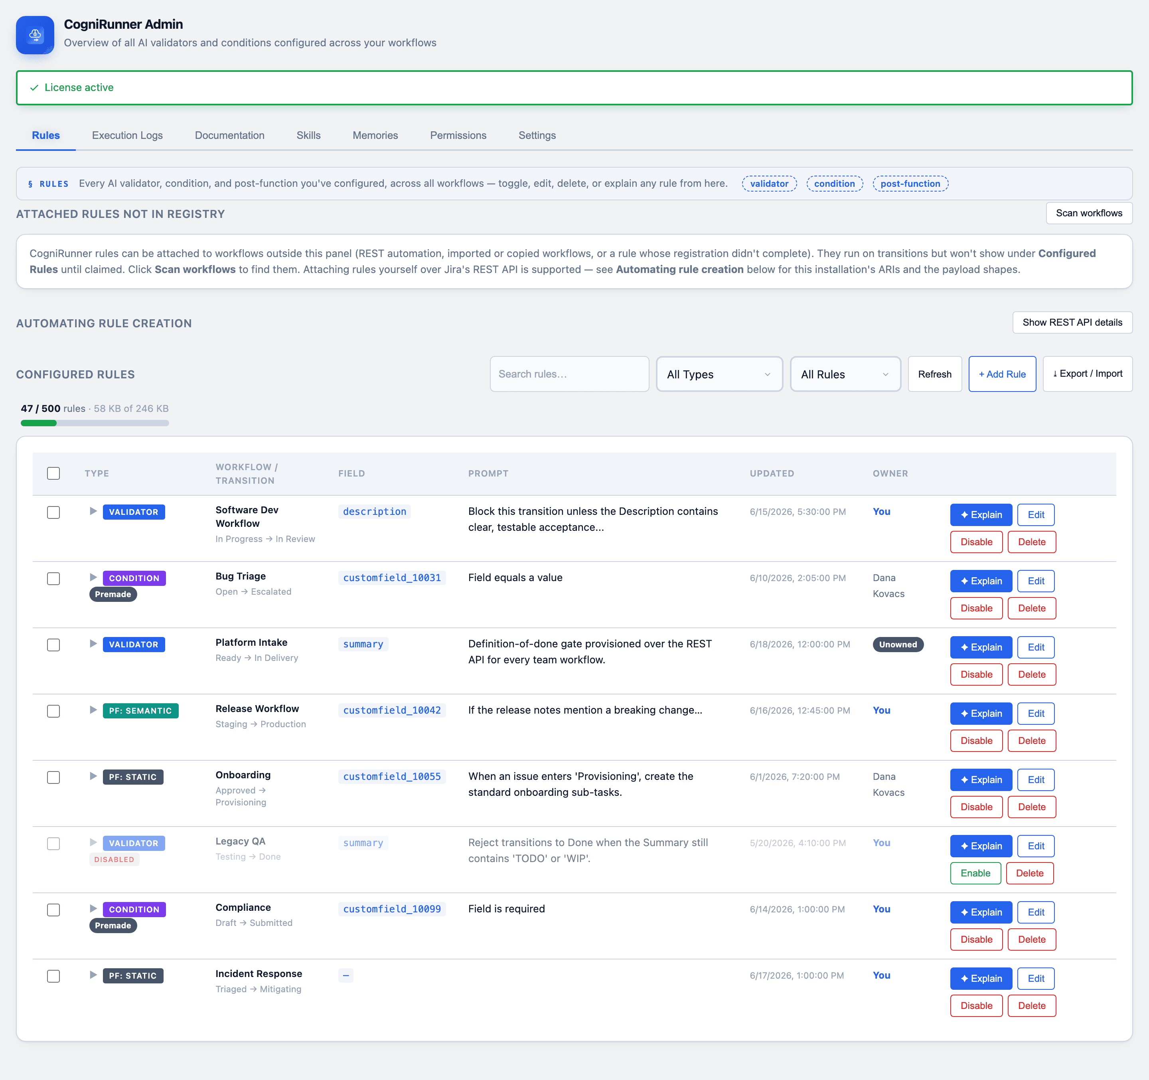
Task: Edit the Legacy QA rule
Action: coord(1036,846)
